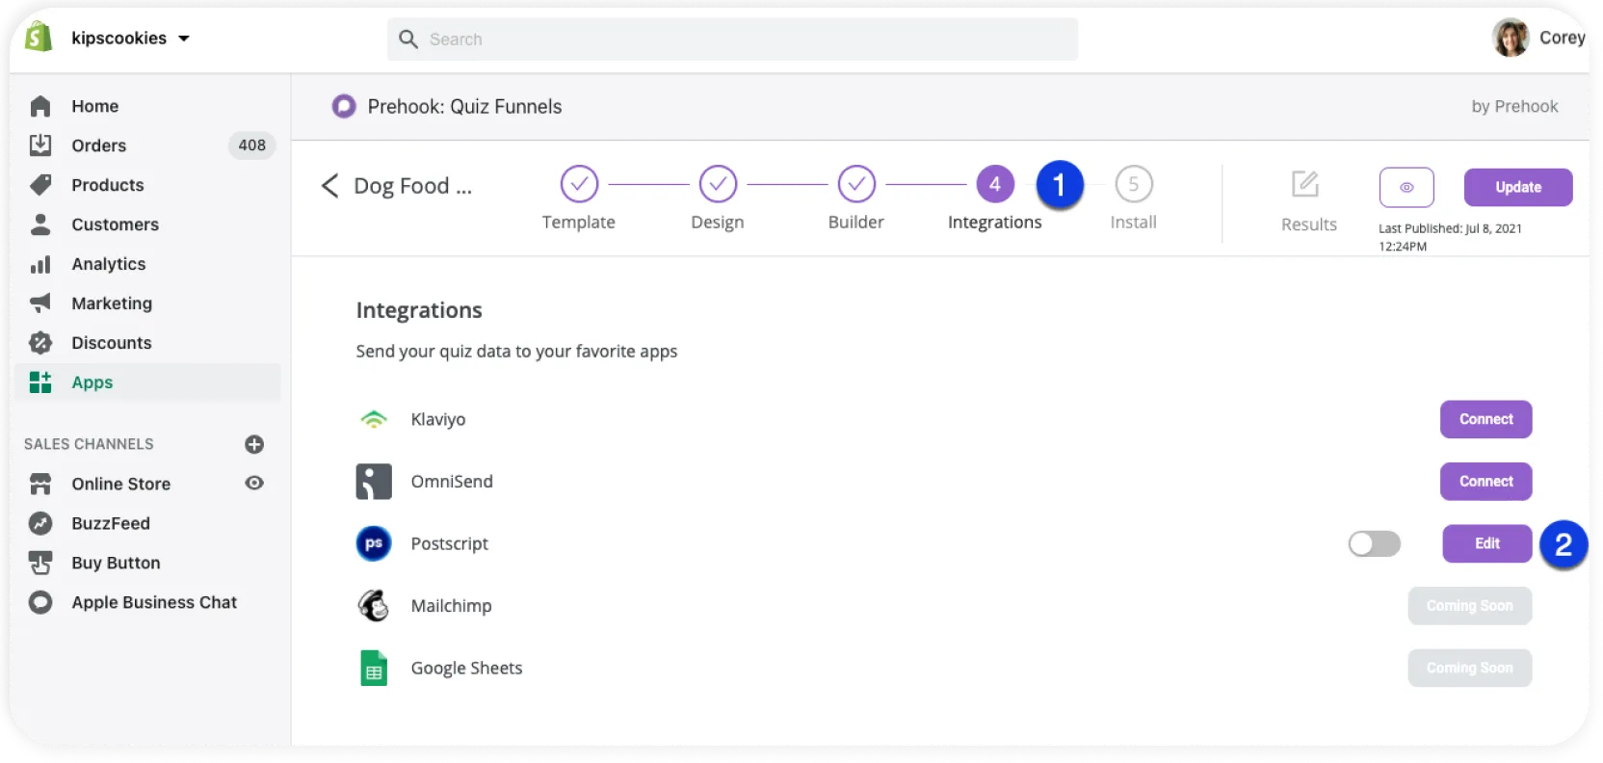
Task: Select the Integrations step 4 circle
Action: click(995, 184)
